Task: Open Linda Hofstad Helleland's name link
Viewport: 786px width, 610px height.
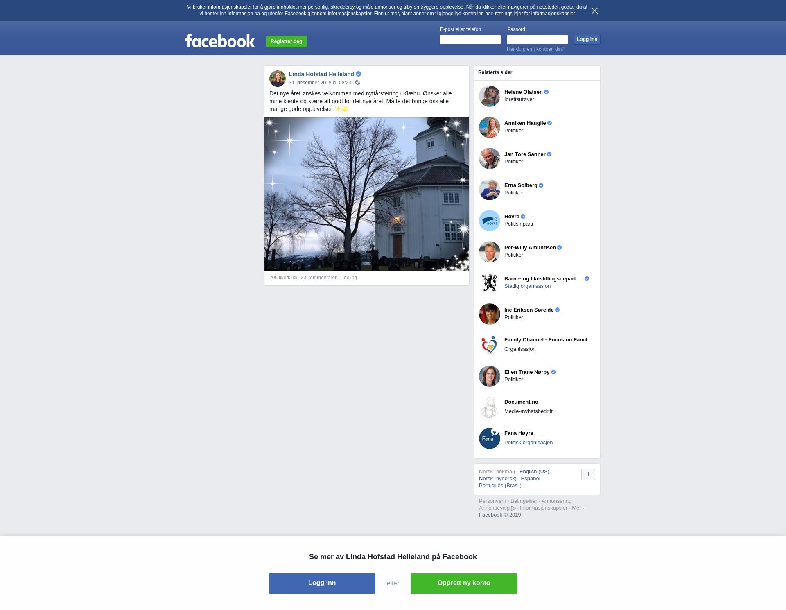Action: coord(321,74)
